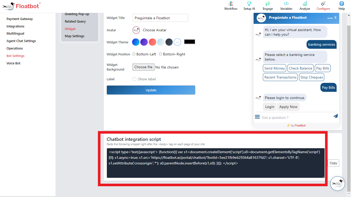Image resolution: width=351 pixels, height=197 pixels.
Task: Click Pay Bills option button in chat
Action: [323, 68]
